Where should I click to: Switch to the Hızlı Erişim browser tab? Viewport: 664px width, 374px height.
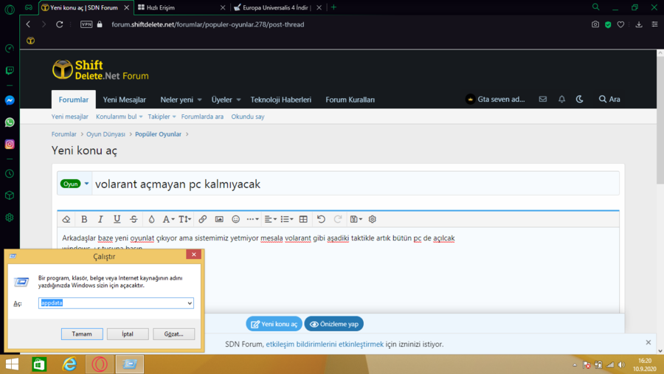tap(182, 7)
